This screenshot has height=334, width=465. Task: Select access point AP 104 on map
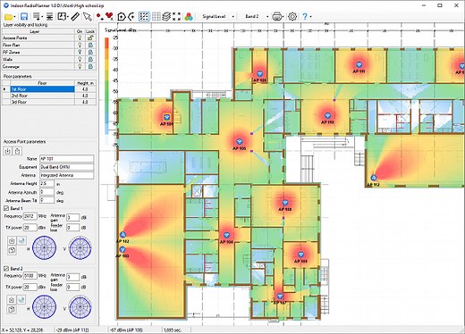point(226,235)
